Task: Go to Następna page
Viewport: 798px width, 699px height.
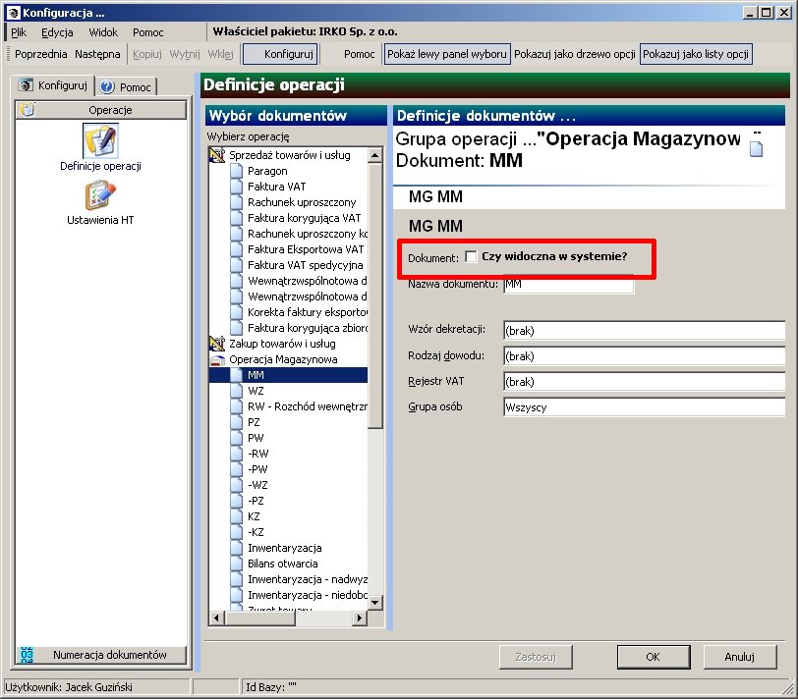Action: point(97,54)
